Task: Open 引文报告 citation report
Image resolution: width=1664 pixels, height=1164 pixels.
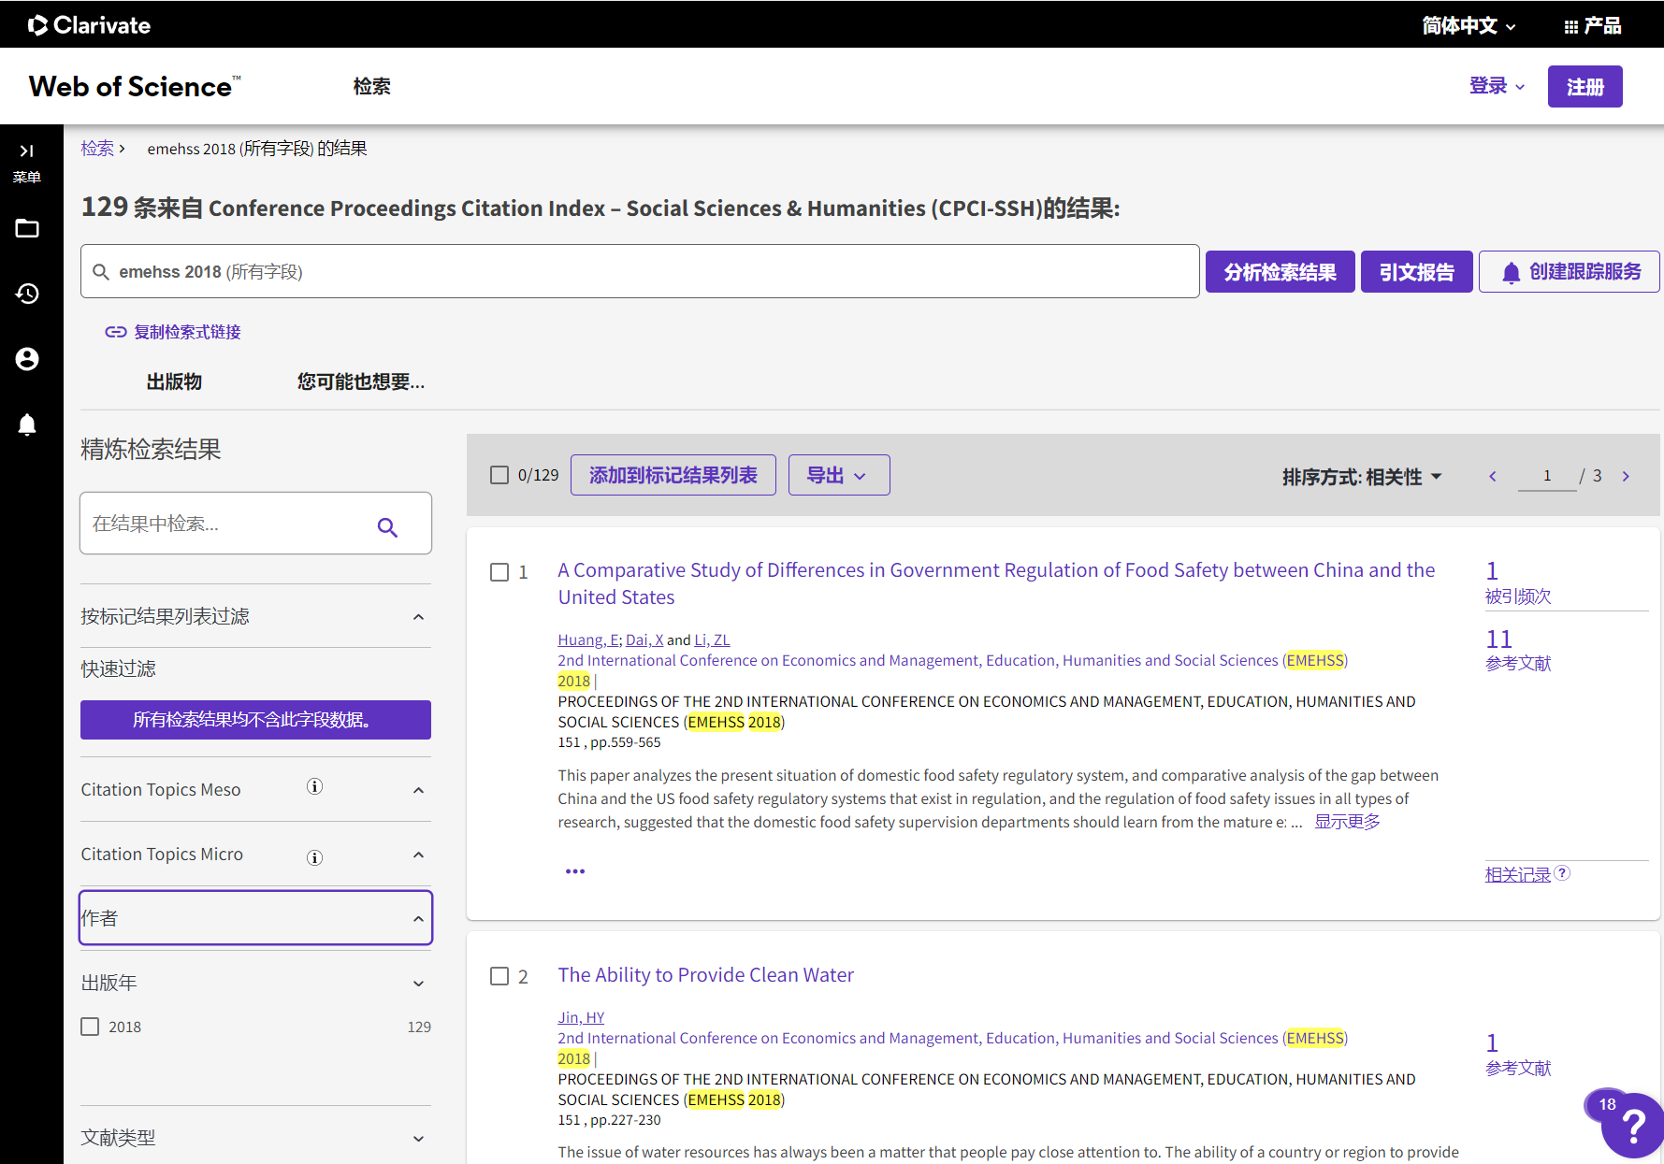Action: 1416,272
